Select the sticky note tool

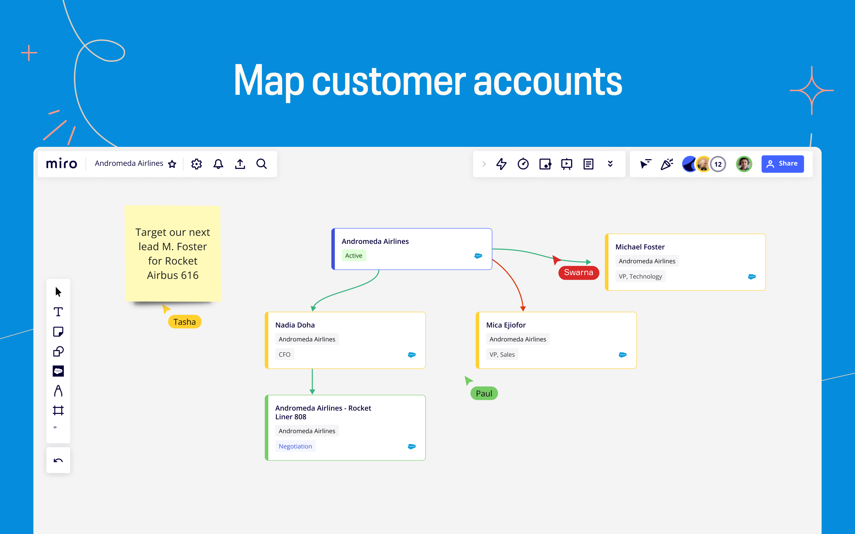(58, 331)
